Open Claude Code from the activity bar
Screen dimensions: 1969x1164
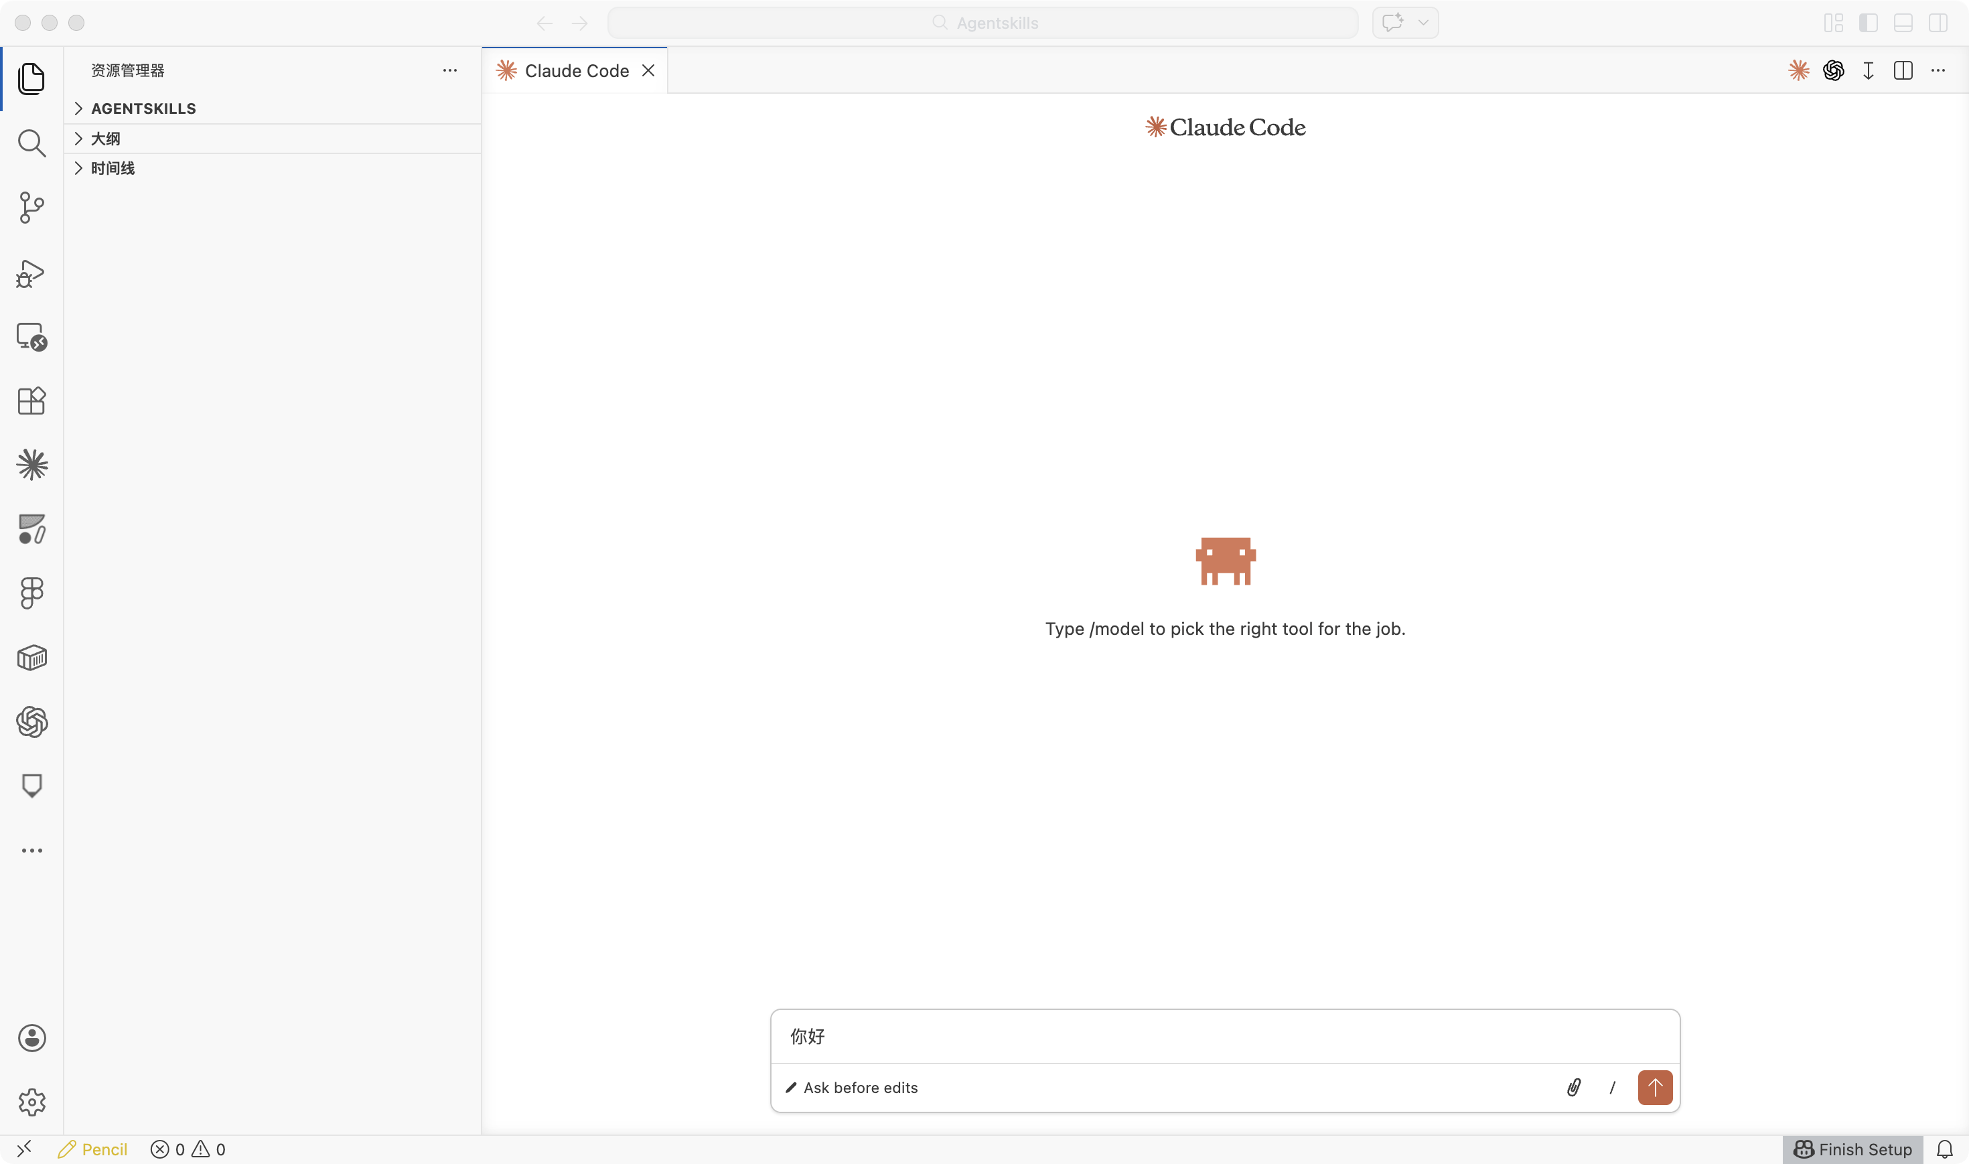tap(31, 464)
